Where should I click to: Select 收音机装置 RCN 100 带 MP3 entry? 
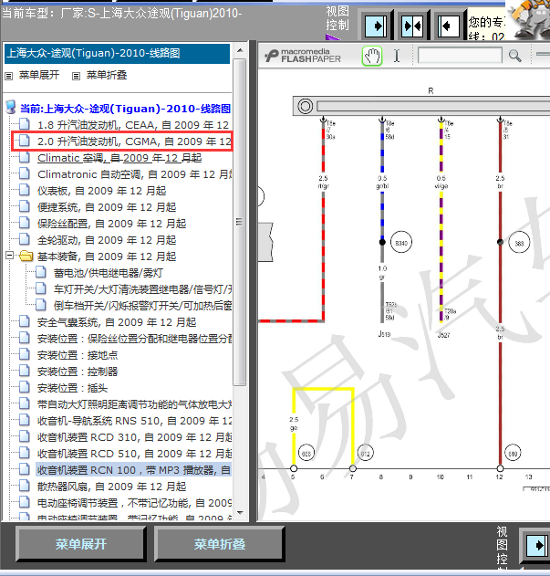tap(134, 470)
